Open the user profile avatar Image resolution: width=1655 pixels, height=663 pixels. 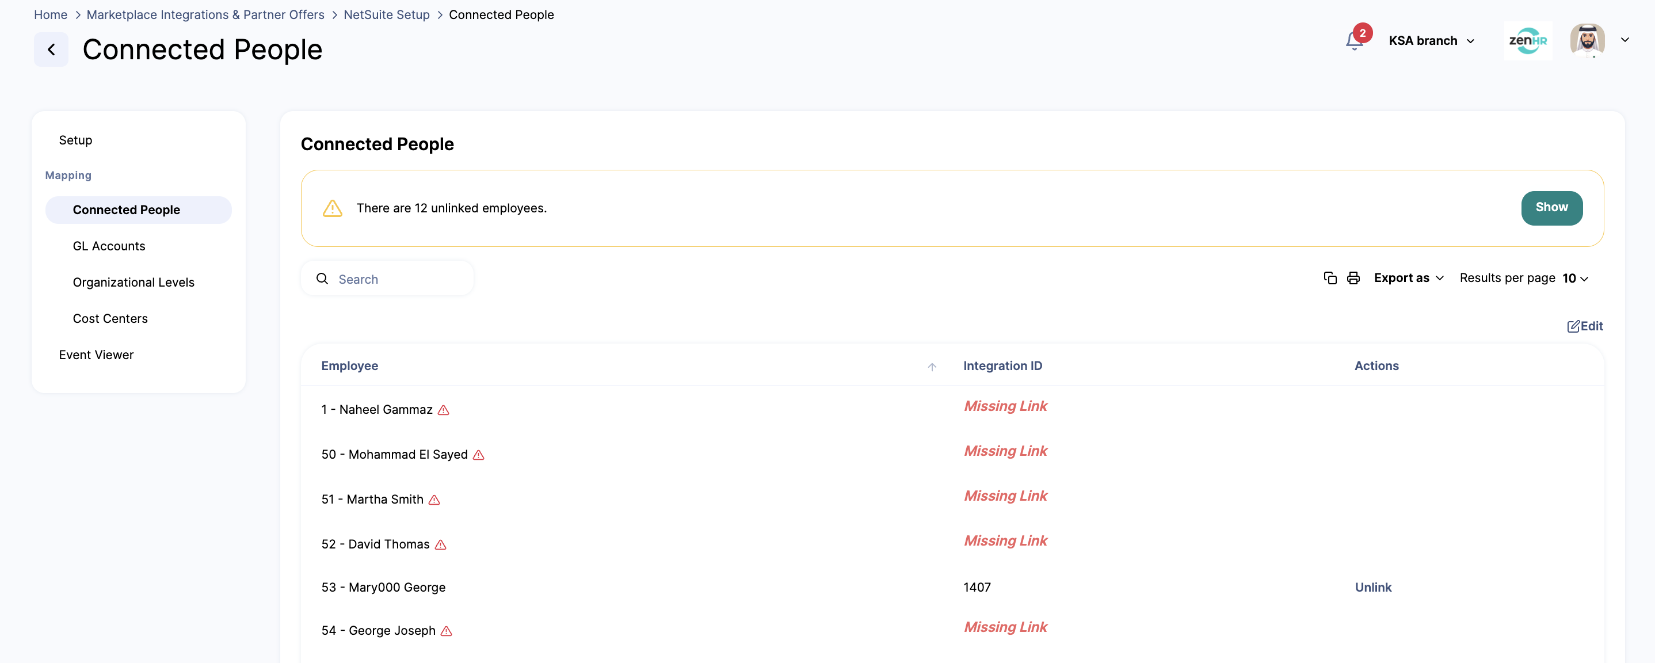click(1587, 41)
